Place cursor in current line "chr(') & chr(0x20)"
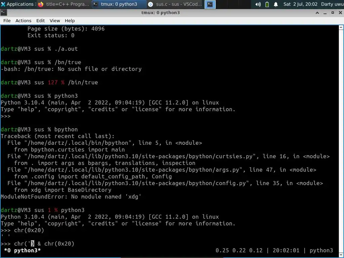Screen dimensions: 344x258 pos(44,244)
